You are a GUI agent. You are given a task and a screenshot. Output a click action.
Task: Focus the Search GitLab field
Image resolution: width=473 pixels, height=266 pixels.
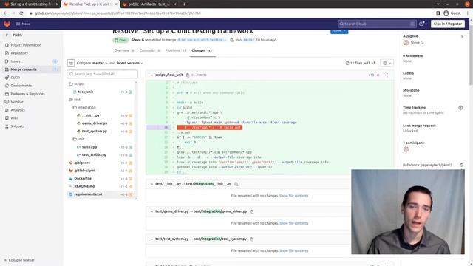click(x=377, y=24)
